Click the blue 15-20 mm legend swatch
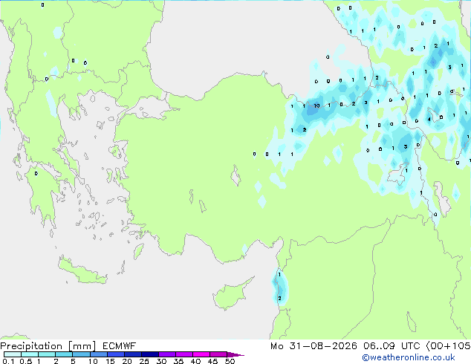The height and width of the screenshot is (364, 471). click(116, 354)
